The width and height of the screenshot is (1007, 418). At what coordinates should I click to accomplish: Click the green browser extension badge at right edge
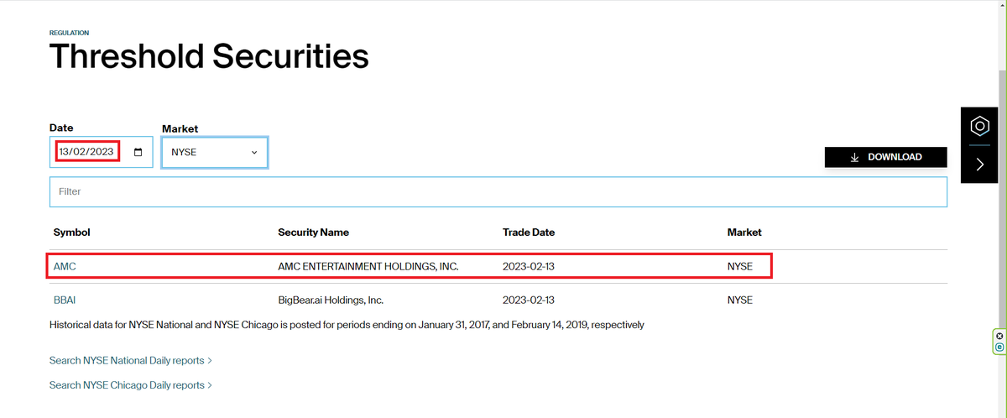pyautogui.click(x=999, y=342)
